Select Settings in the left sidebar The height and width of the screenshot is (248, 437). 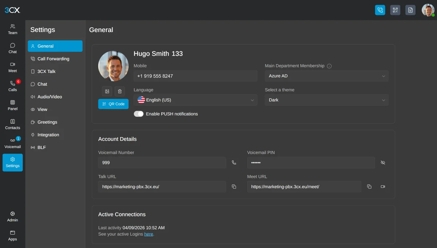point(13,162)
